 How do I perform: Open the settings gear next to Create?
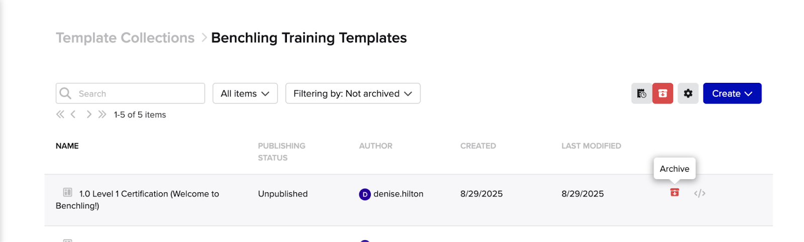pos(688,93)
